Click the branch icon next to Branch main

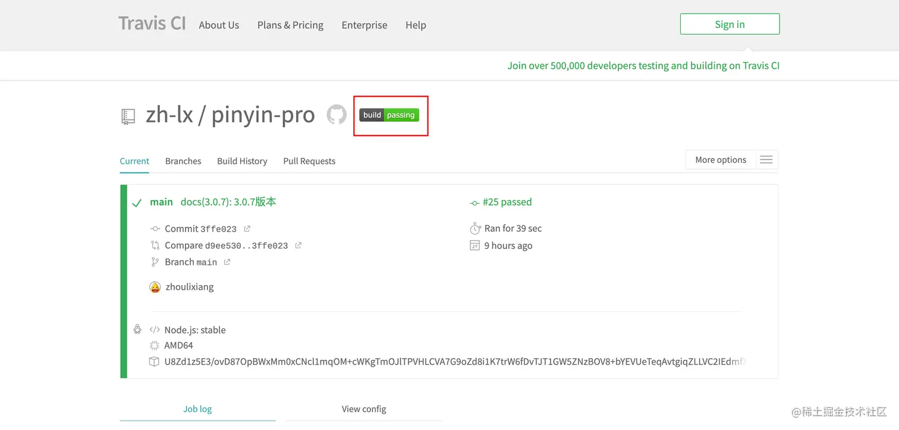(x=155, y=262)
